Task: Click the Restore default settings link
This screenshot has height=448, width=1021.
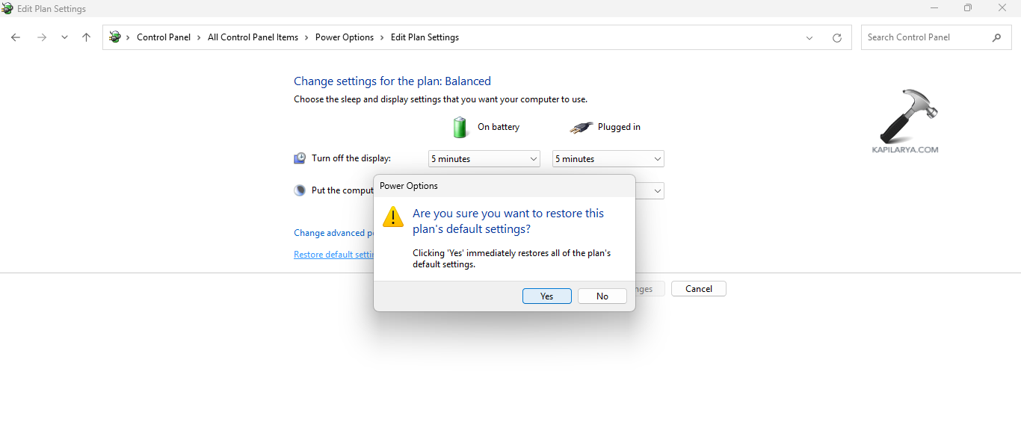Action: point(333,255)
